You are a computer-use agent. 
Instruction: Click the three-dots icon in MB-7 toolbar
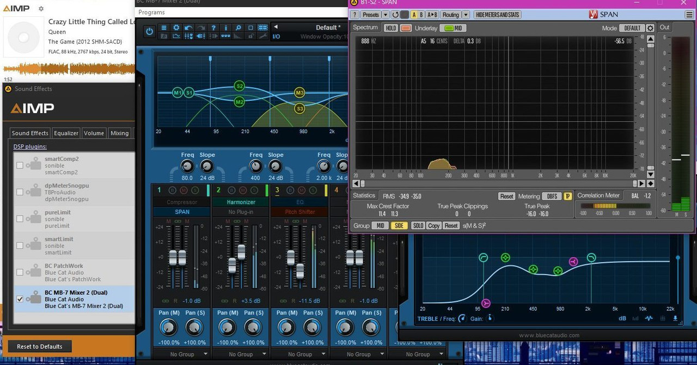click(x=225, y=36)
